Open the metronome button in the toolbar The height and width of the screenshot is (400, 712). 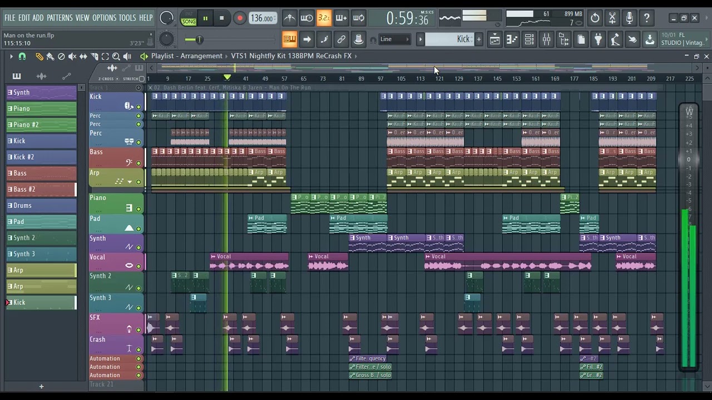coord(289,18)
